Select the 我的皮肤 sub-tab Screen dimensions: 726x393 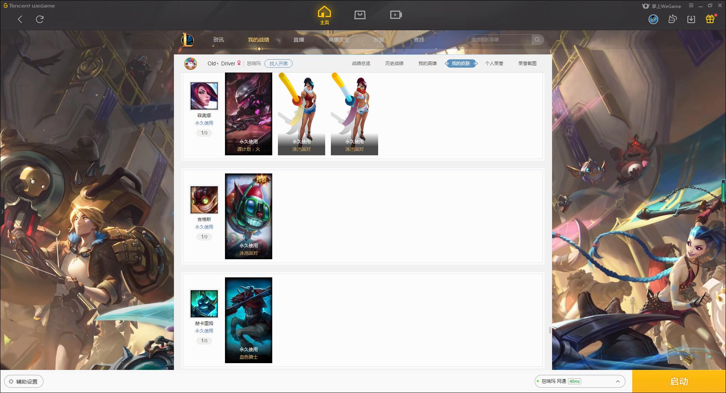click(461, 63)
